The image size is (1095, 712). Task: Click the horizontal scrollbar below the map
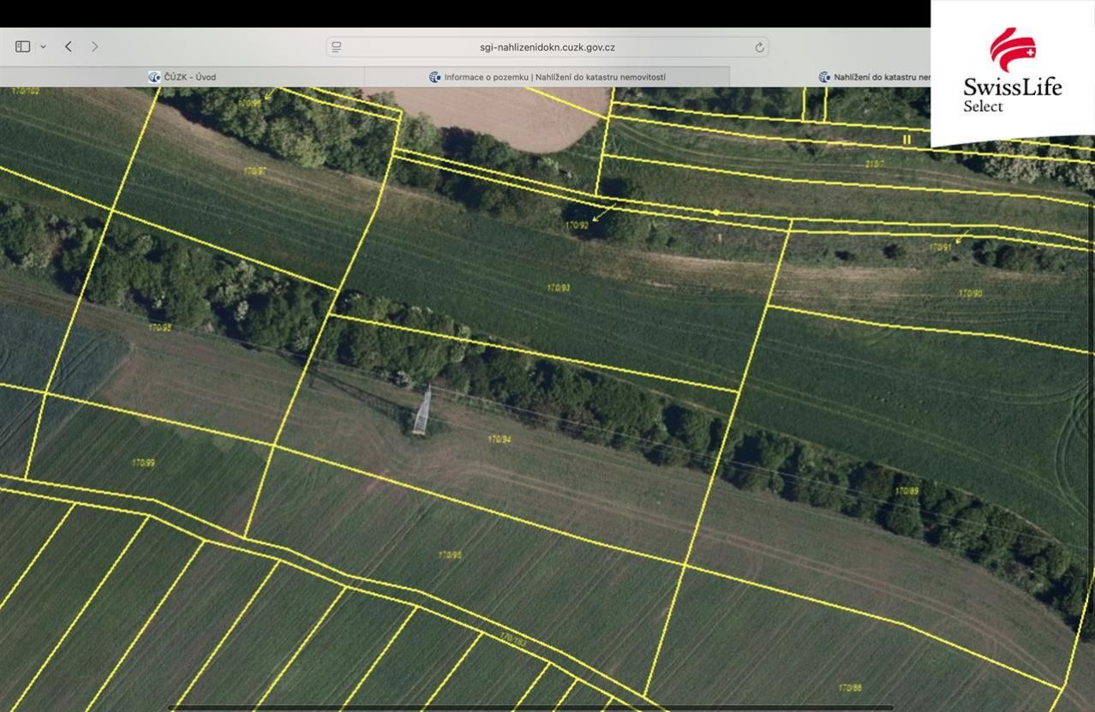coord(531,708)
